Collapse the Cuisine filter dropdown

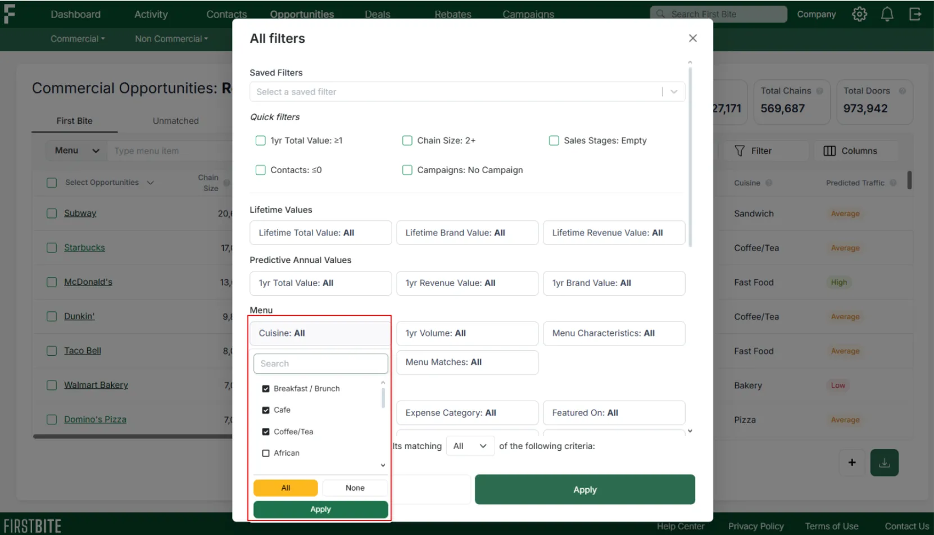point(320,333)
